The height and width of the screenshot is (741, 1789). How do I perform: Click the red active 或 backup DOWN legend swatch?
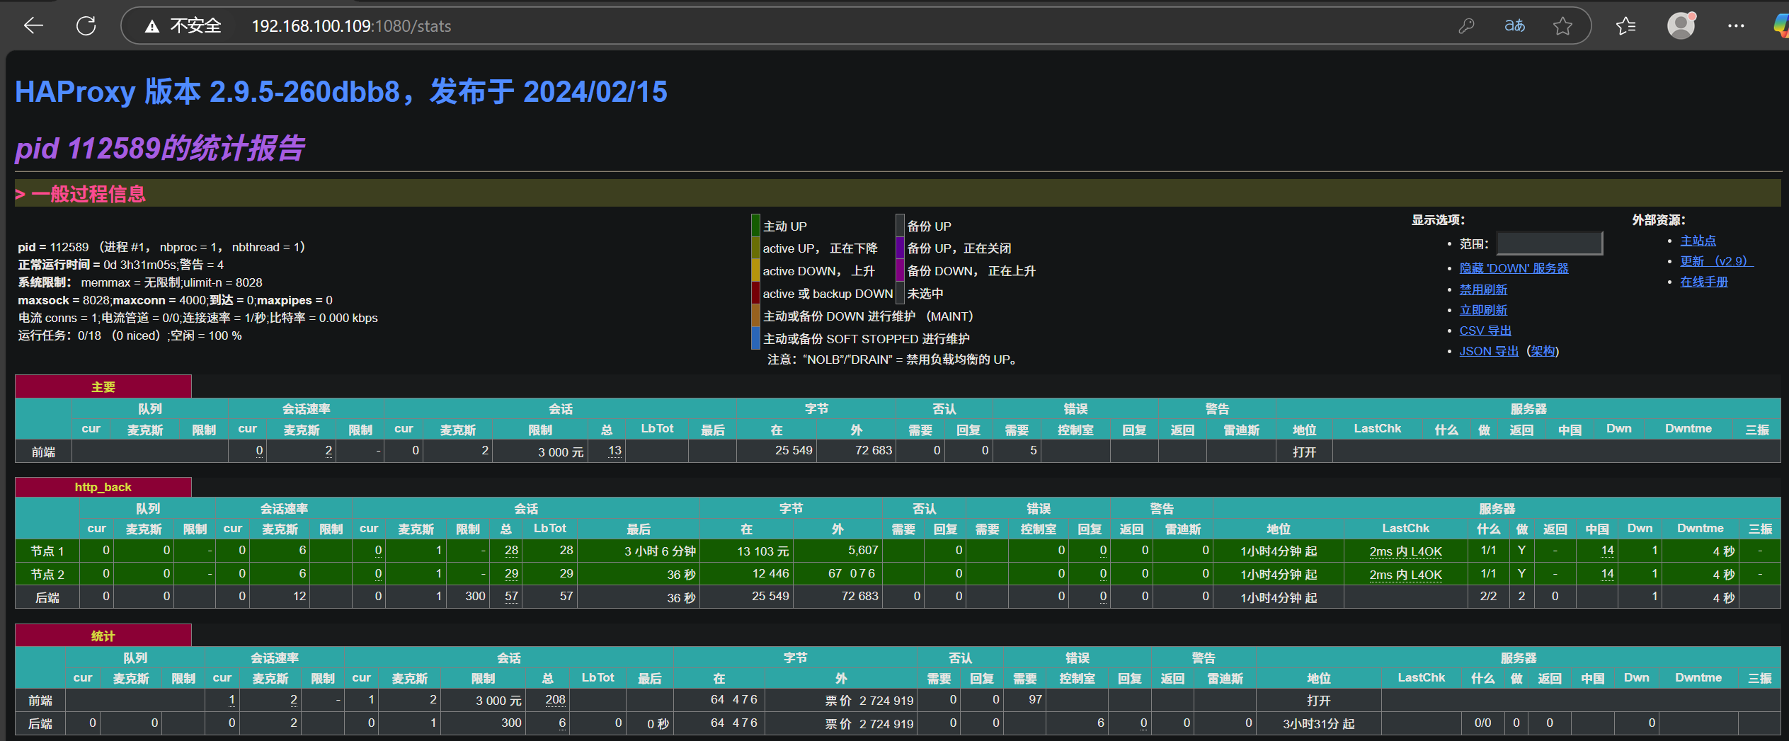755,293
